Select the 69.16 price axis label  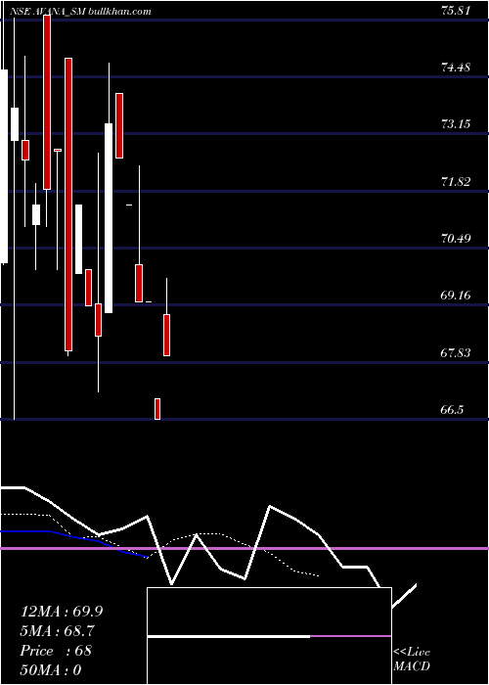coord(456,296)
